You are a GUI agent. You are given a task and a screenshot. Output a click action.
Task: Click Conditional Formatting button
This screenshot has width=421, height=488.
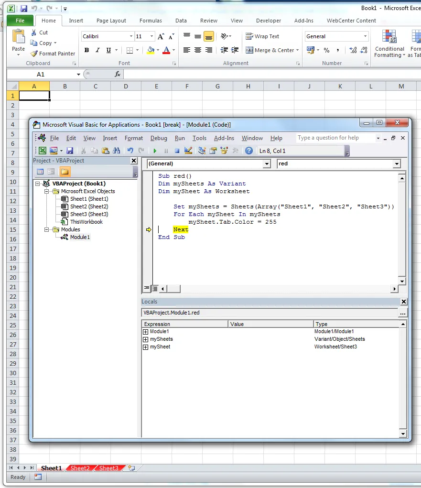[x=389, y=43]
